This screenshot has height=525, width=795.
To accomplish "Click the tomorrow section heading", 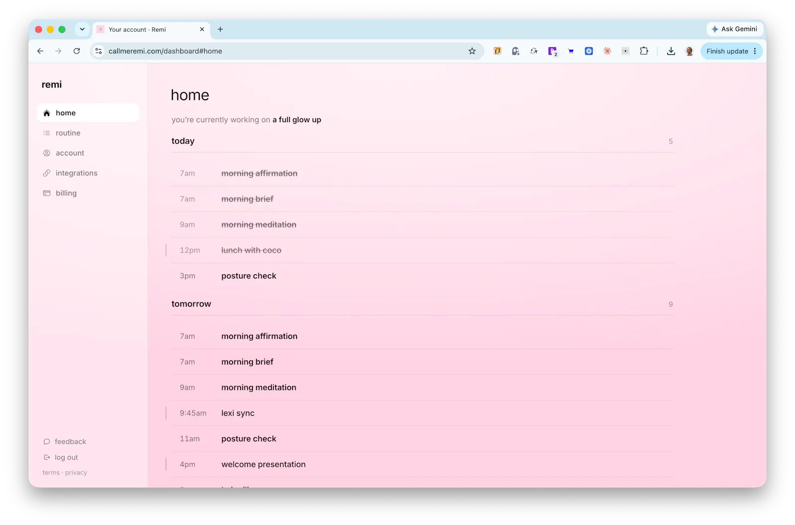I will (x=191, y=304).
